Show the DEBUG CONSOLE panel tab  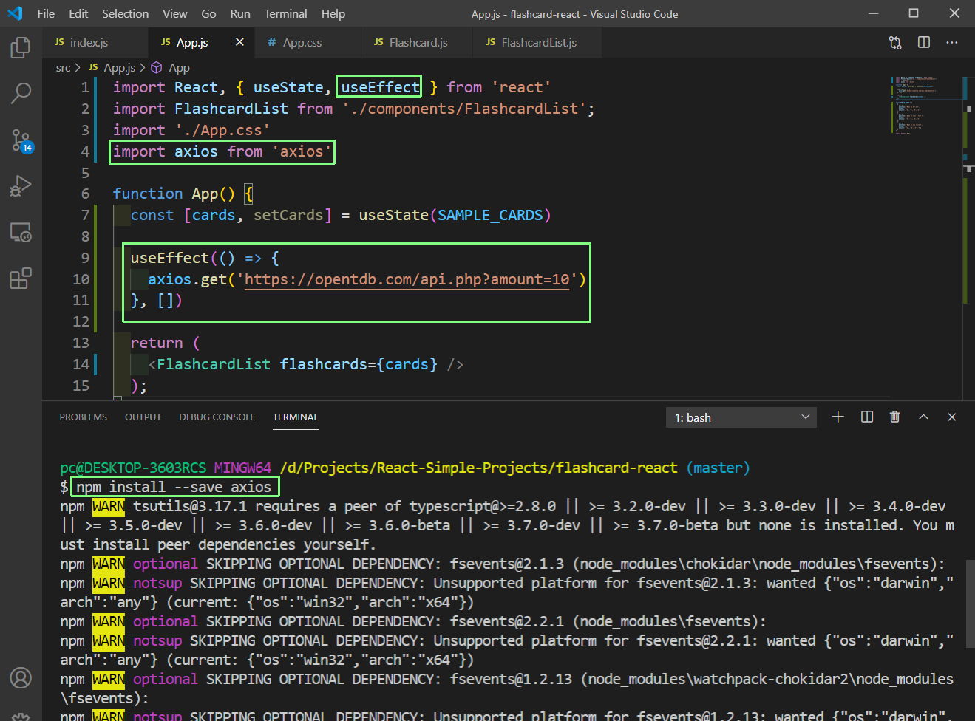(217, 417)
